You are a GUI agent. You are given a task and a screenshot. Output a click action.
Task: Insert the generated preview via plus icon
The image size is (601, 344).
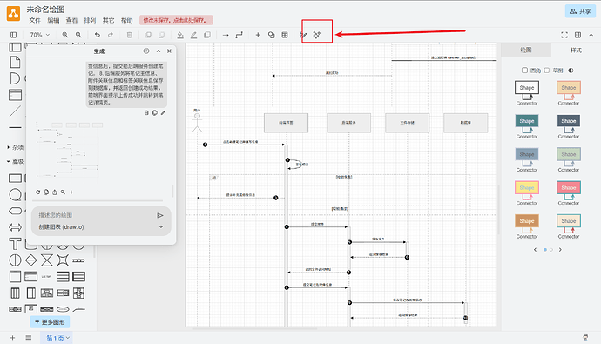click(x=71, y=192)
